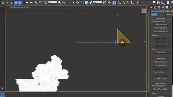Screen dimensions: 173x97
Task: Toggle 3D Snaps
Action: [119, 3]
